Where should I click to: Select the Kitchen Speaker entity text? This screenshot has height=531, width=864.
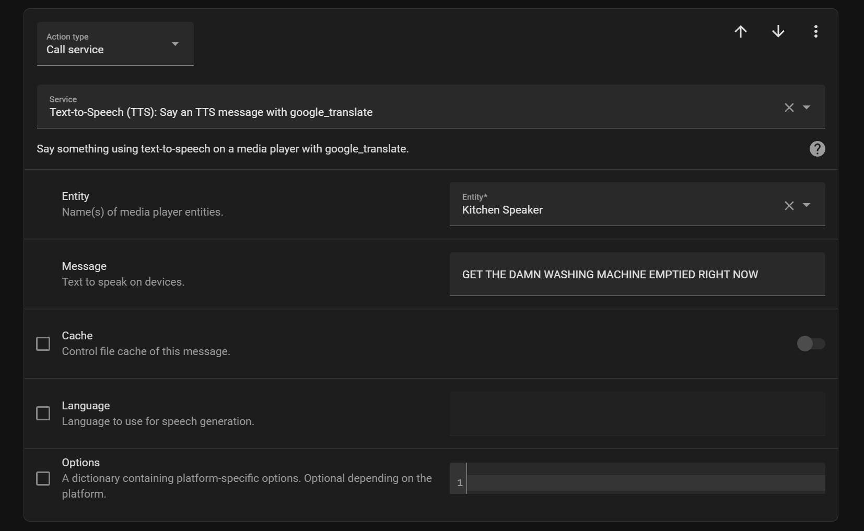(x=501, y=210)
